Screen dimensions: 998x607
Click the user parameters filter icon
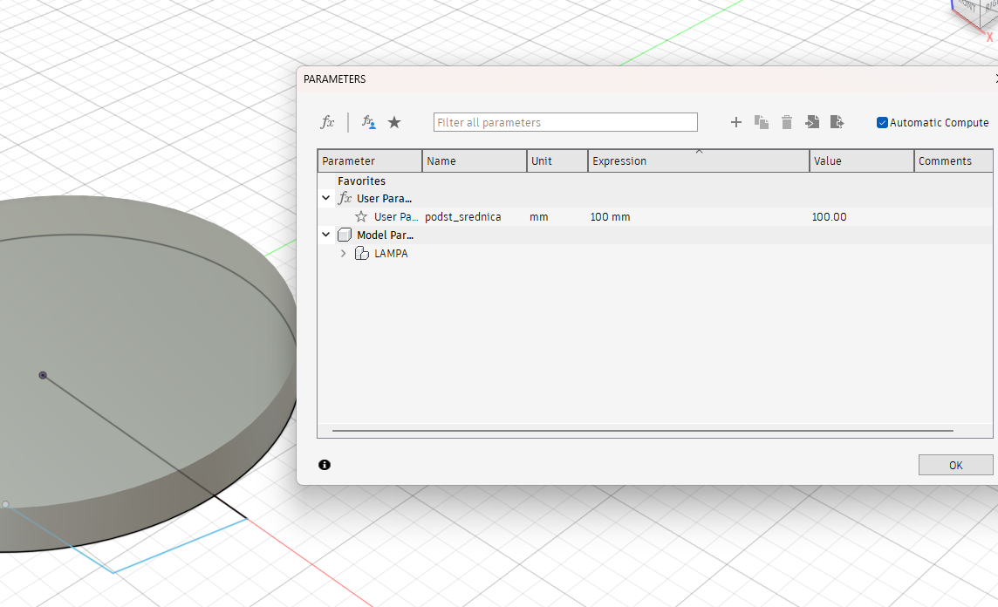pyautogui.click(x=369, y=123)
